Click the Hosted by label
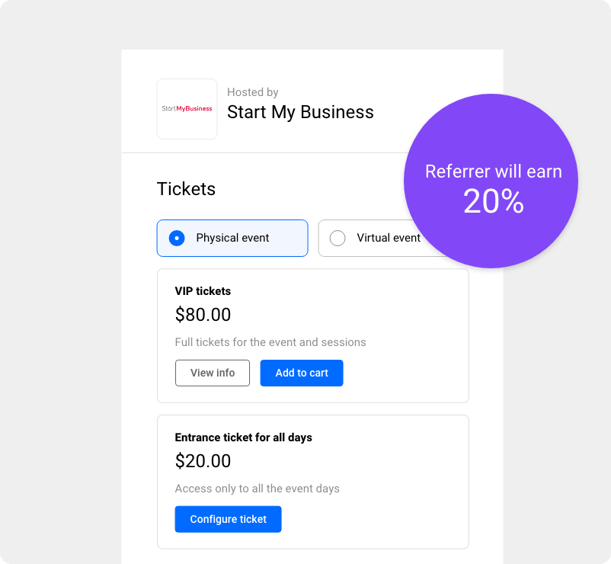611x564 pixels. [x=253, y=92]
